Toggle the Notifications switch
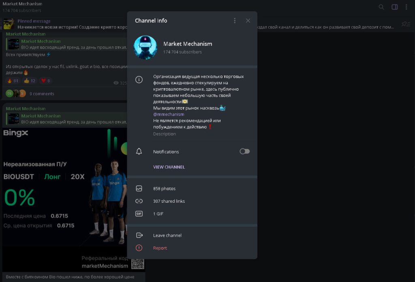This screenshot has width=415, height=282. (x=244, y=151)
